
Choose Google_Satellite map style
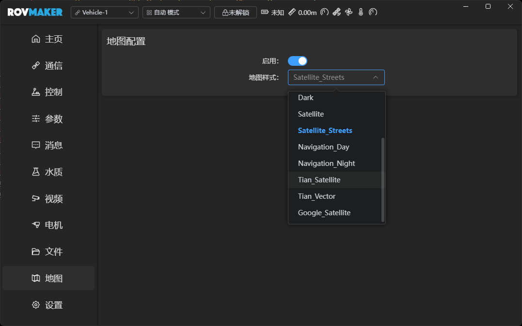pos(324,213)
